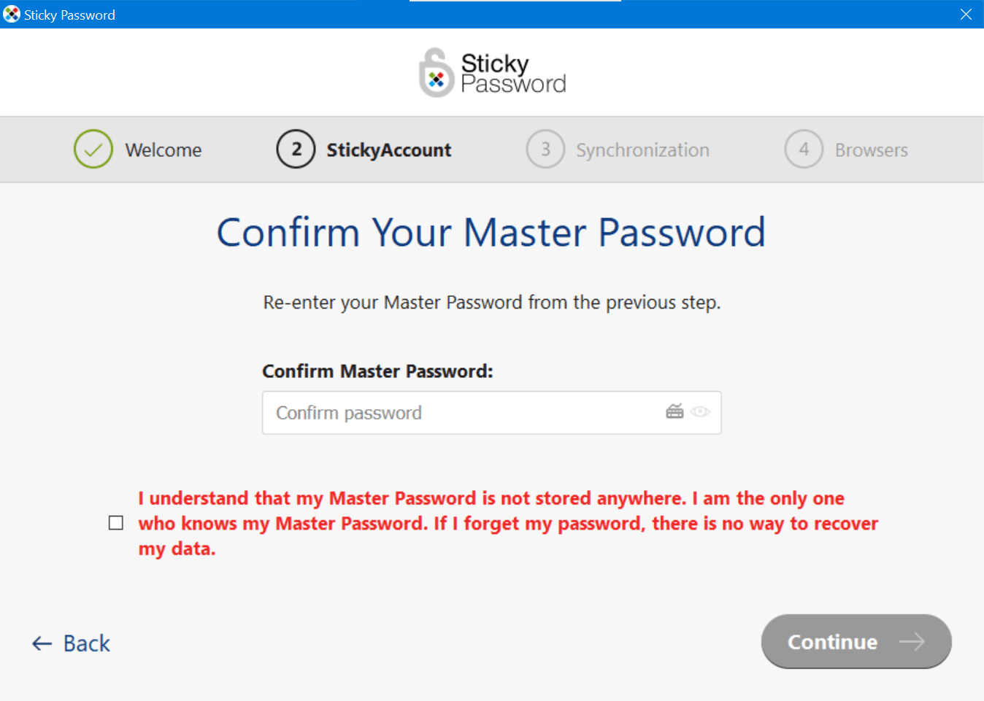984x701 pixels.
Task: Toggle password visibility eye icon
Action: point(700,412)
